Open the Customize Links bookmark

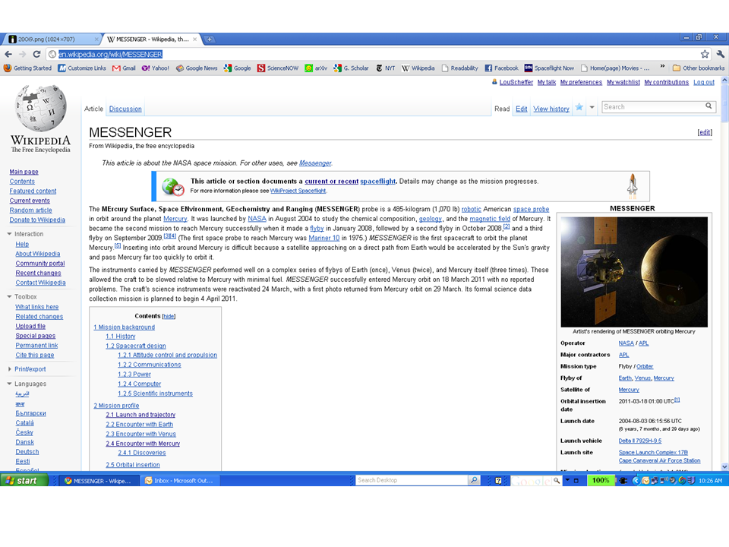[82, 68]
